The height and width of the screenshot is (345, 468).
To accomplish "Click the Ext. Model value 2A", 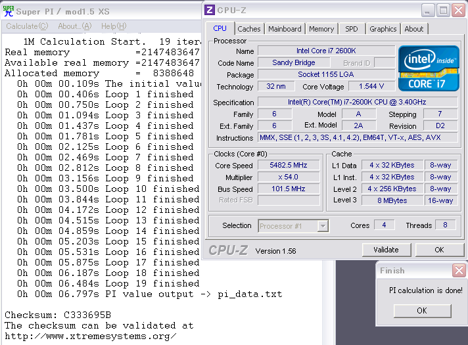I will click(x=358, y=126).
